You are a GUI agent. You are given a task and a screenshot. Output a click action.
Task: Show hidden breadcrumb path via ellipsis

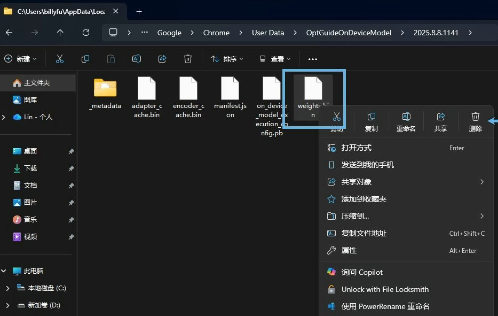pos(145,33)
